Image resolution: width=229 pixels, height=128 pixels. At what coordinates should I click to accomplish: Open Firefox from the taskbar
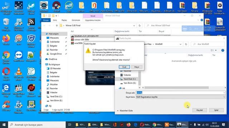tap(128, 125)
